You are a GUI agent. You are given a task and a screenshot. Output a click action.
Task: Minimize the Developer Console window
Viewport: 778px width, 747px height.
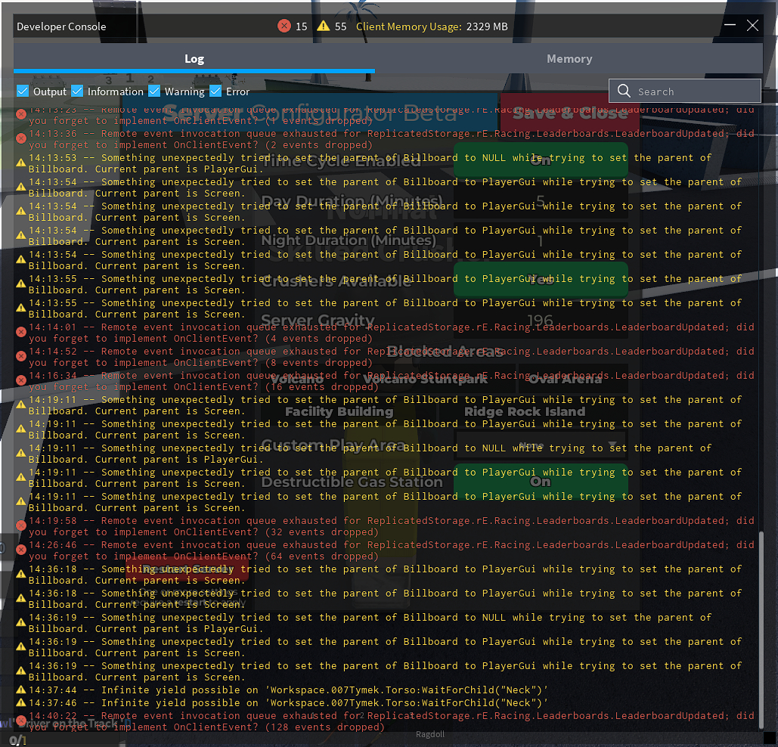[730, 26]
